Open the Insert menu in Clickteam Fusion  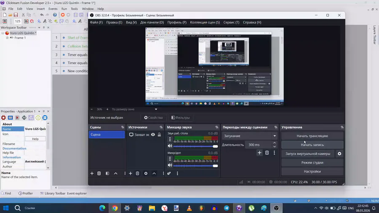pos(40,9)
